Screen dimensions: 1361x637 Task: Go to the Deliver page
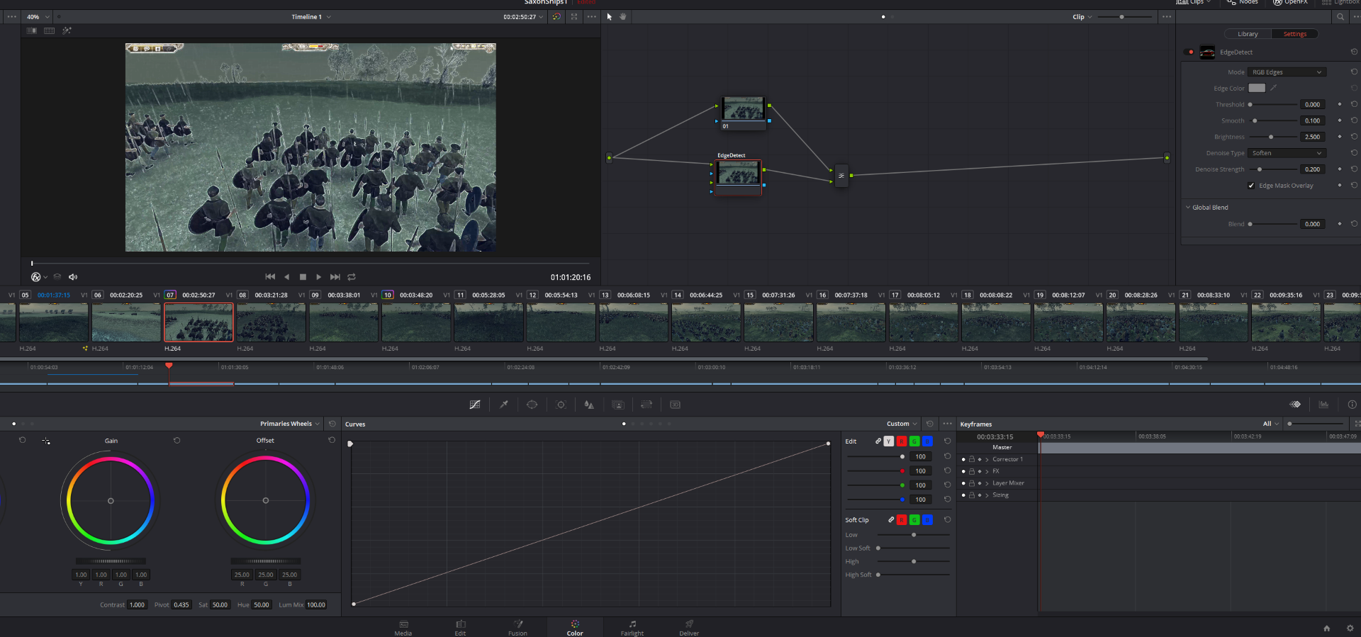(x=689, y=628)
